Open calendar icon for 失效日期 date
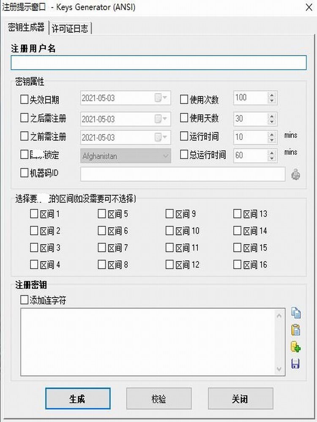This screenshot has width=317, height=422. 161,98
